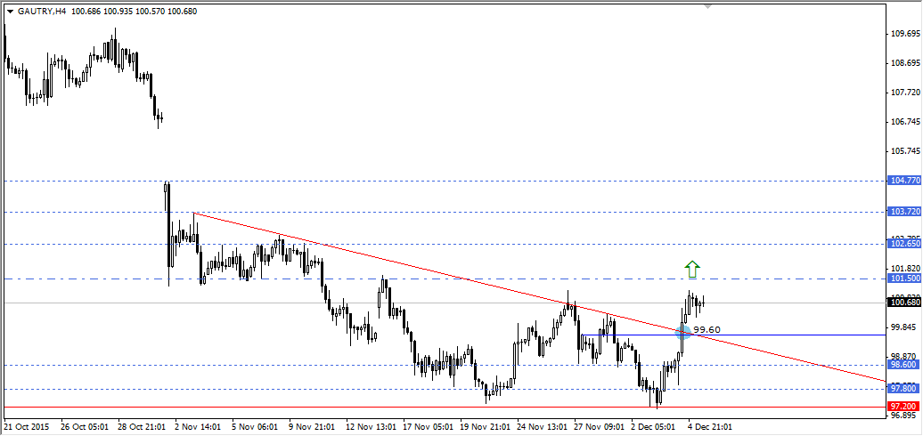
Task: Click the black 100.680 current price tag
Action: point(904,303)
